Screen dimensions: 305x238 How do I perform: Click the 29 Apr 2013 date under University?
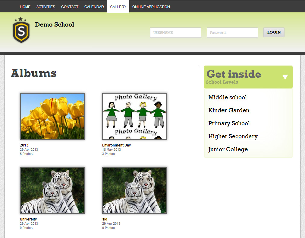[29, 224]
